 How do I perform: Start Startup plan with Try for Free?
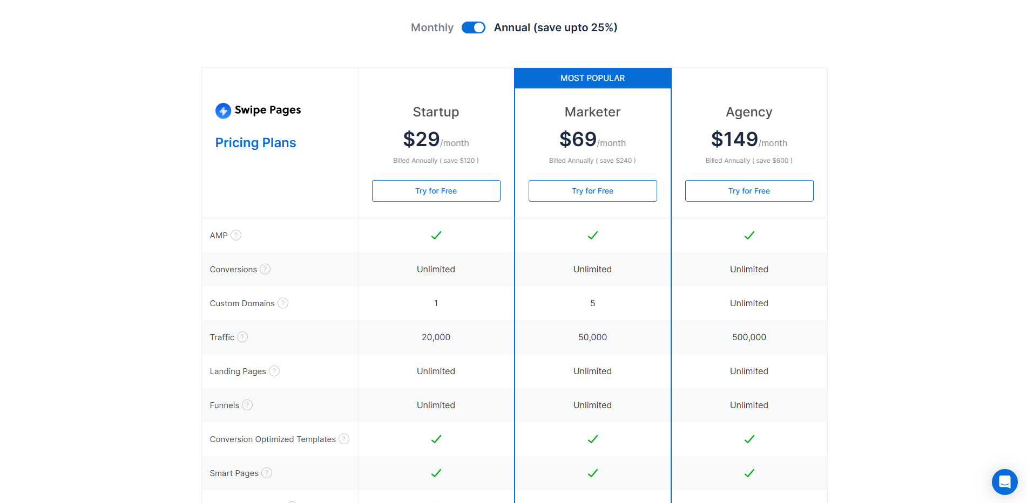(x=436, y=191)
